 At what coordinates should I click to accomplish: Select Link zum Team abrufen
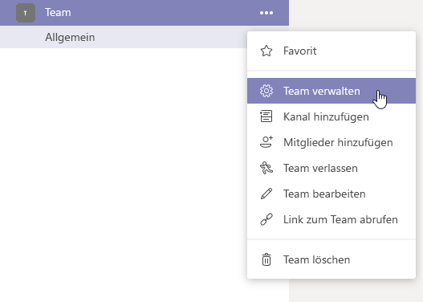click(331, 219)
